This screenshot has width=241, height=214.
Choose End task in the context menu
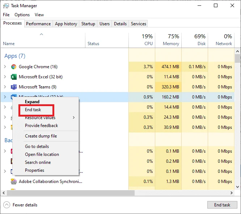pos(33,110)
